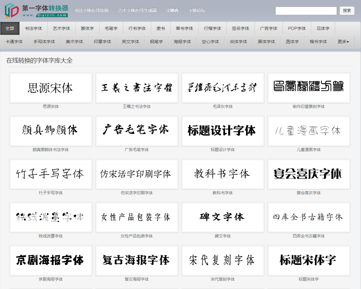The image size is (361, 289).
Task: Select 书法字体在线转换 in the top navigation
Action: pos(92,10)
